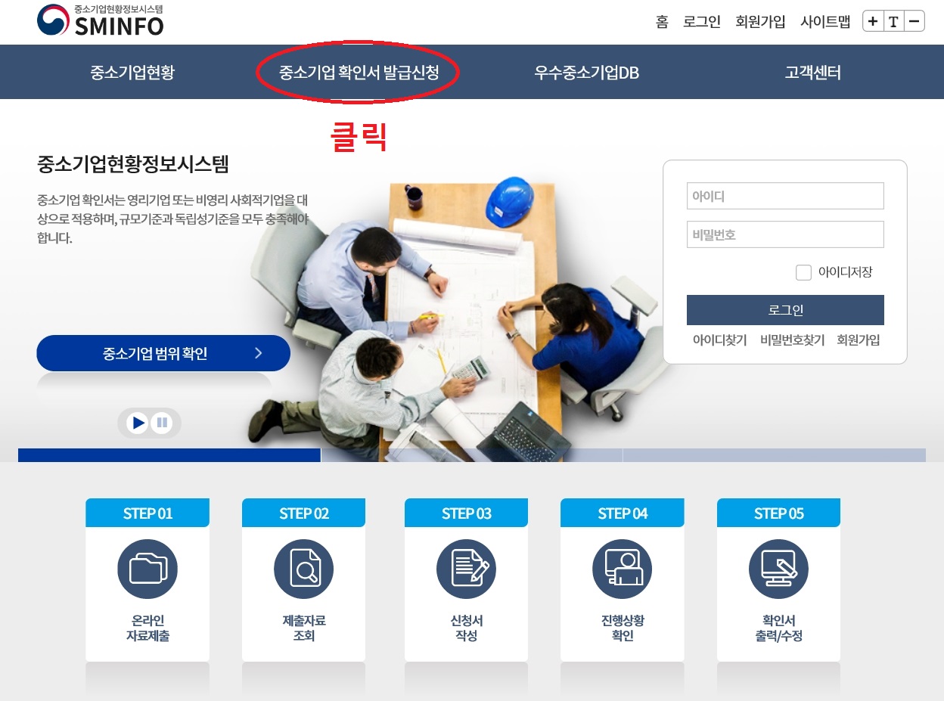Open 중소기업 범위 확인 arrow button
The image size is (944, 701).
pyautogui.click(x=163, y=353)
